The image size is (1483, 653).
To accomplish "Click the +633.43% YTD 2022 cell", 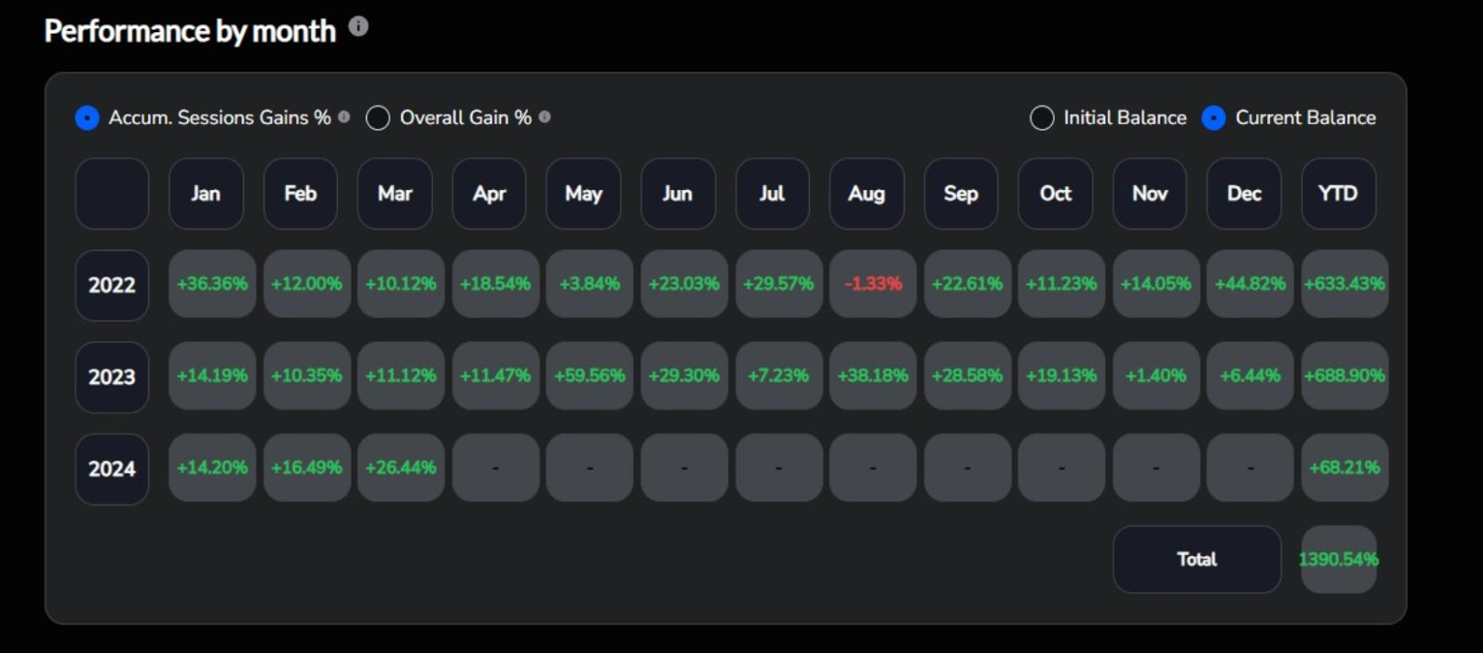I will tap(1344, 284).
